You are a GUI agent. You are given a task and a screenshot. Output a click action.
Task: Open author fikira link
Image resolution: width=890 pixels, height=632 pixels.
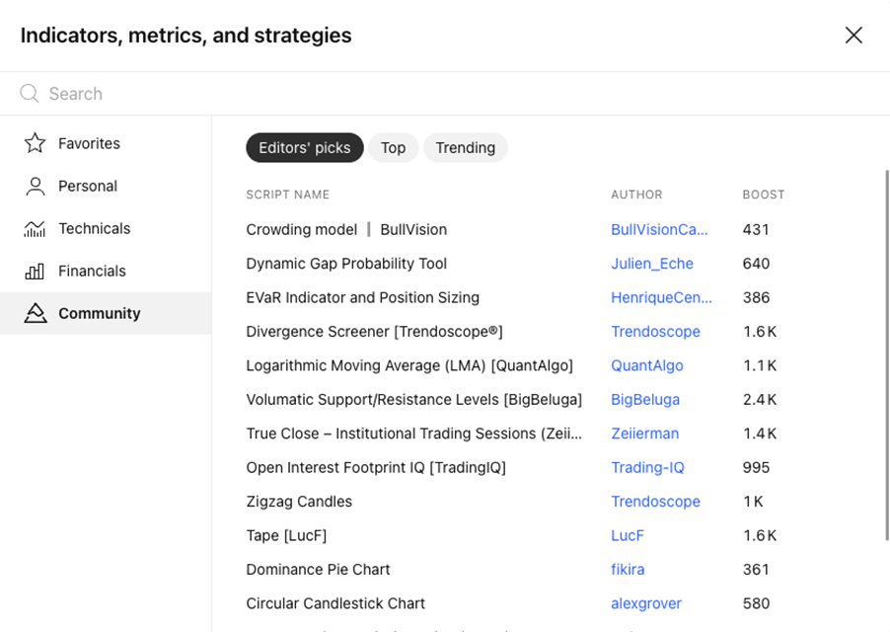pos(628,570)
